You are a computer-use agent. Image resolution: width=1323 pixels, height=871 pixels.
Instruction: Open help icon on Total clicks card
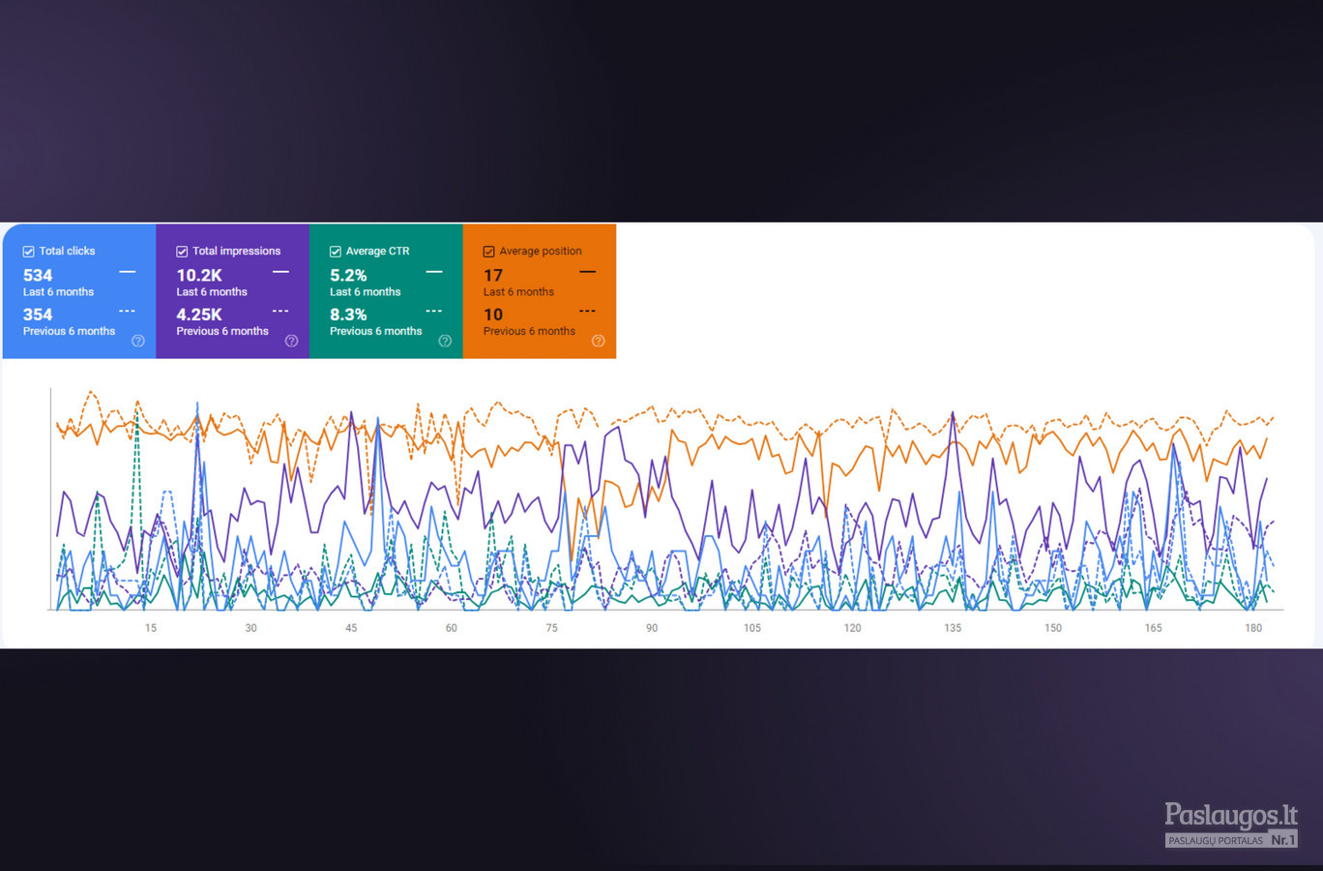pyautogui.click(x=138, y=341)
